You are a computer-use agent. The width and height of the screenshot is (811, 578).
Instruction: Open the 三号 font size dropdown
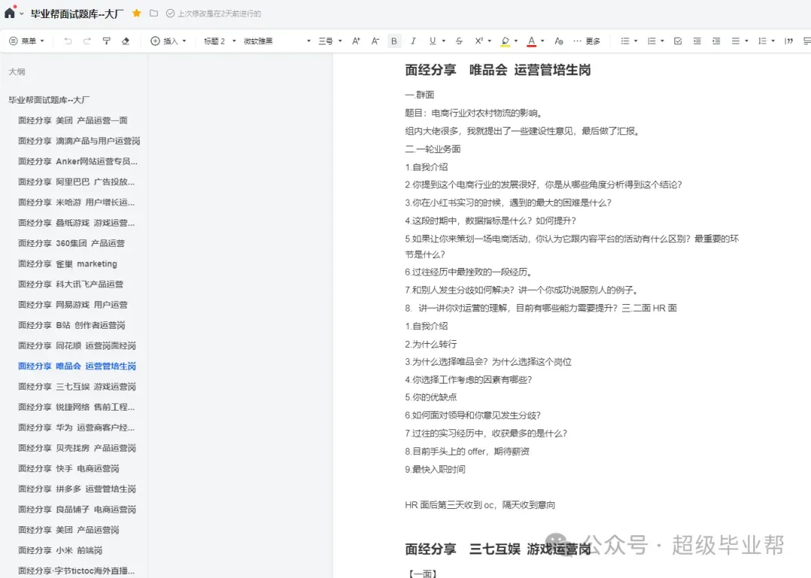(x=330, y=41)
